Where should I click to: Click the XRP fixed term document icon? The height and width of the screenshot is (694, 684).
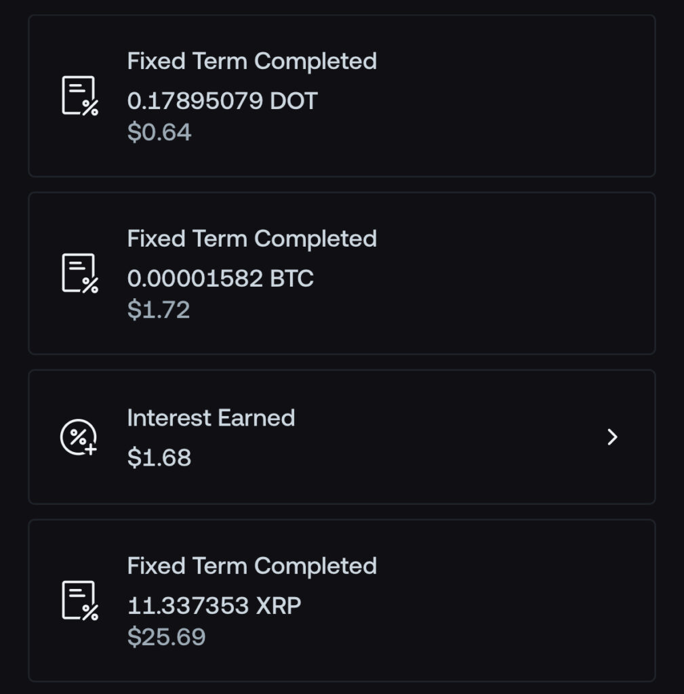point(80,600)
